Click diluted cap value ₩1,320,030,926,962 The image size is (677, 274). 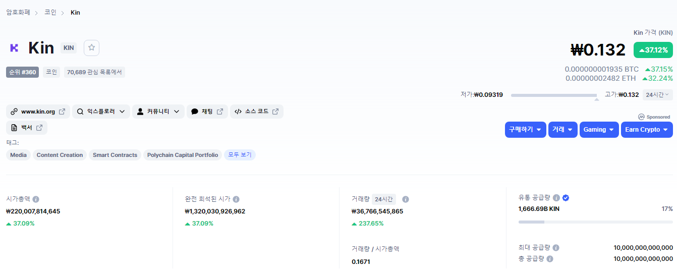(x=215, y=211)
